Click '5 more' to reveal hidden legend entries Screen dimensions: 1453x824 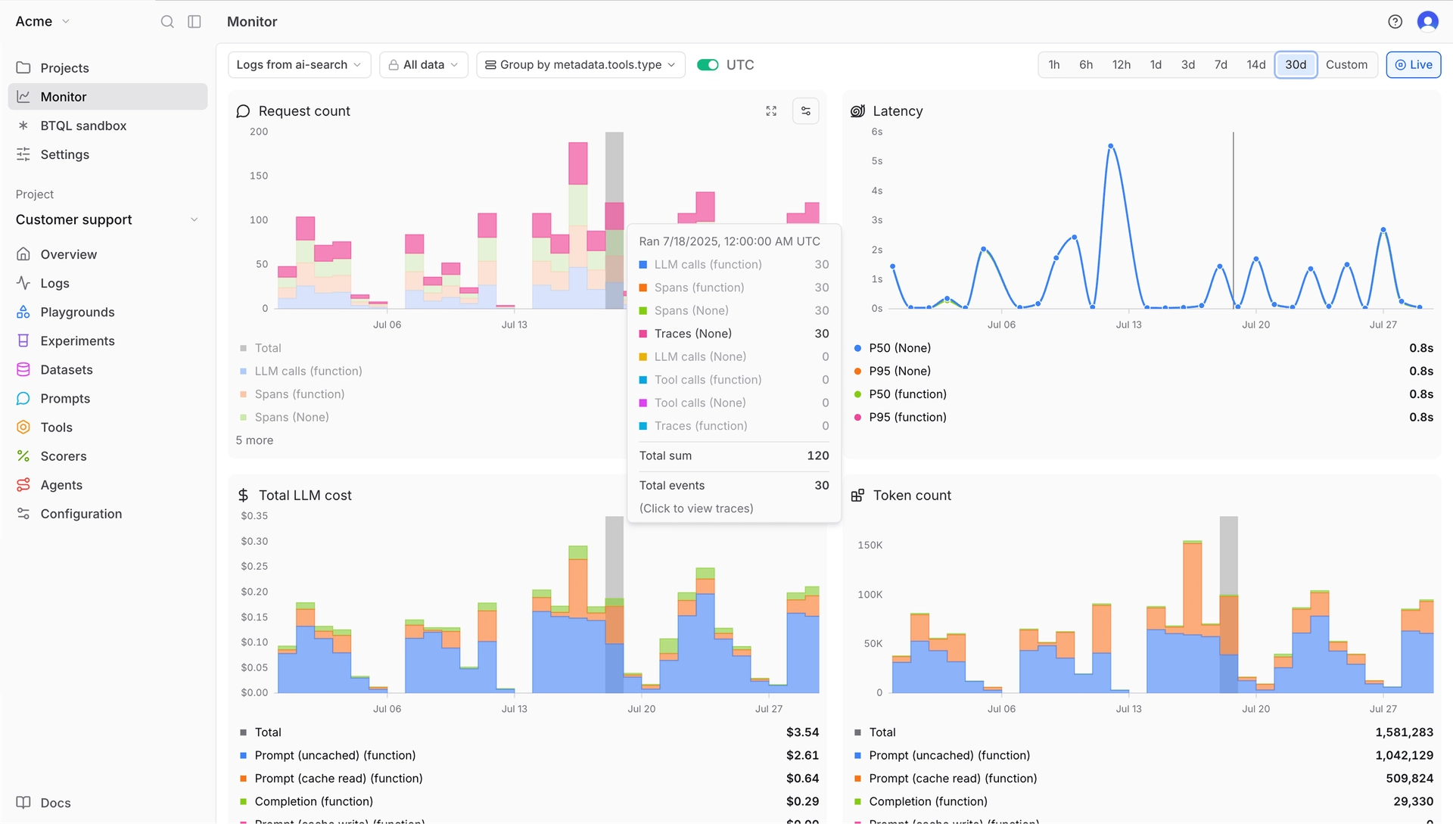tap(254, 440)
